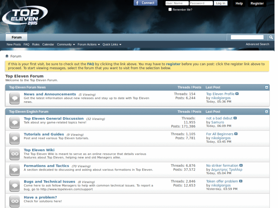The height and width of the screenshot is (208, 278).
Task: Open the Forum Actions dropdown menu
Action: (x=89, y=44)
